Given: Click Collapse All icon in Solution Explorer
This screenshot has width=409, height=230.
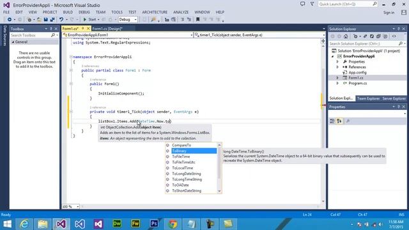Looking at the screenshot, I should tap(378, 36).
